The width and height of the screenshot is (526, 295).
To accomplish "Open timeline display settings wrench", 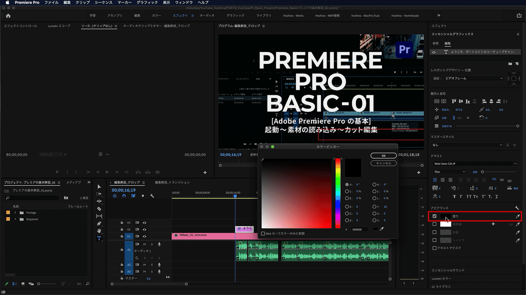I will tap(152, 196).
